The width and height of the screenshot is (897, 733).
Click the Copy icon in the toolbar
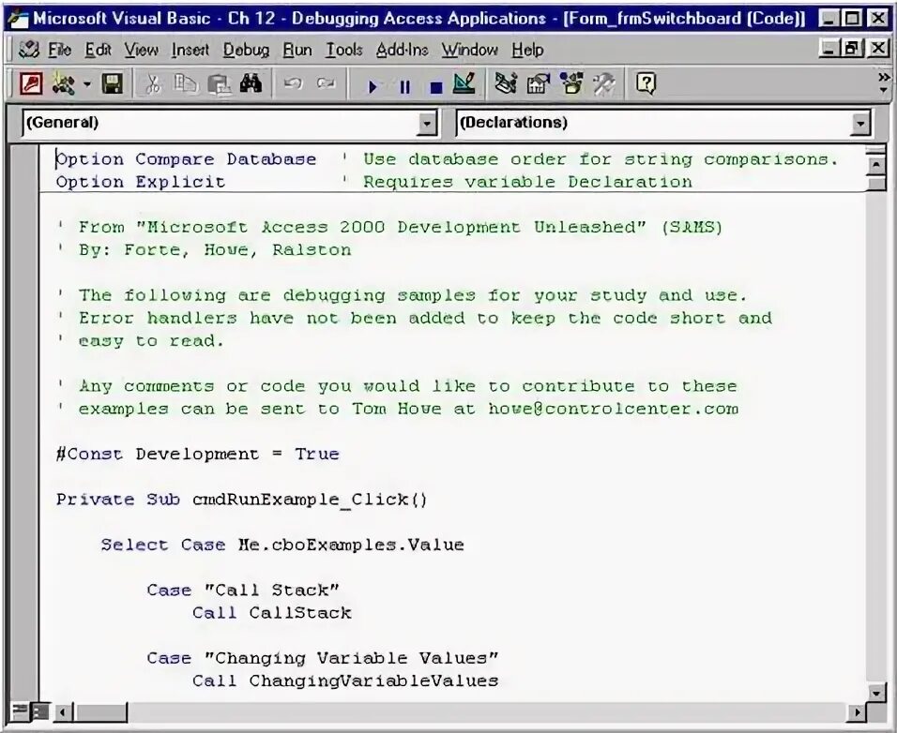186,84
